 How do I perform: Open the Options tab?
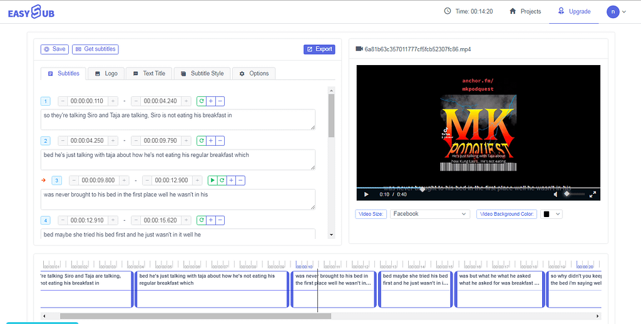coord(254,74)
